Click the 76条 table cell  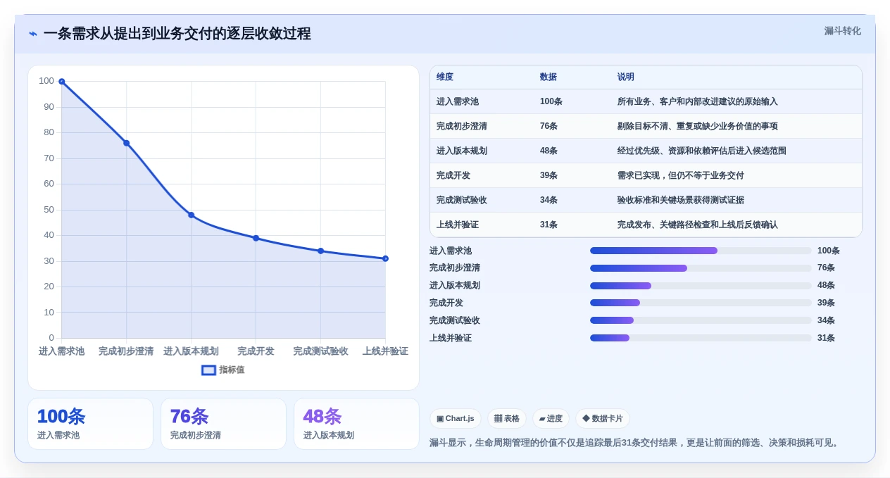[x=549, y=126]
